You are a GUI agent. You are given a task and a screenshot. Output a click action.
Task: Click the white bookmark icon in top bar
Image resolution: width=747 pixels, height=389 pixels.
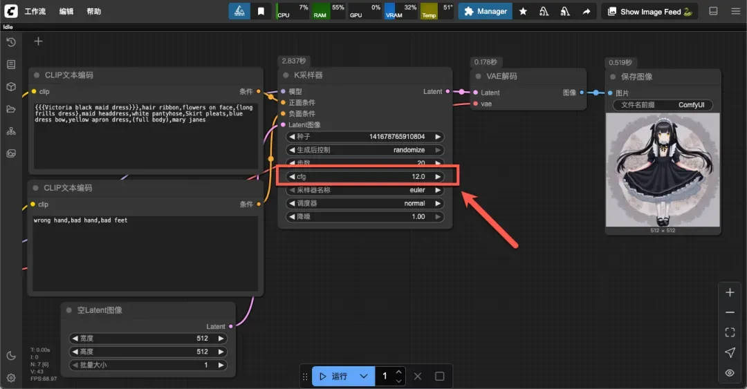pyautogui.click(x=261, y=11)
